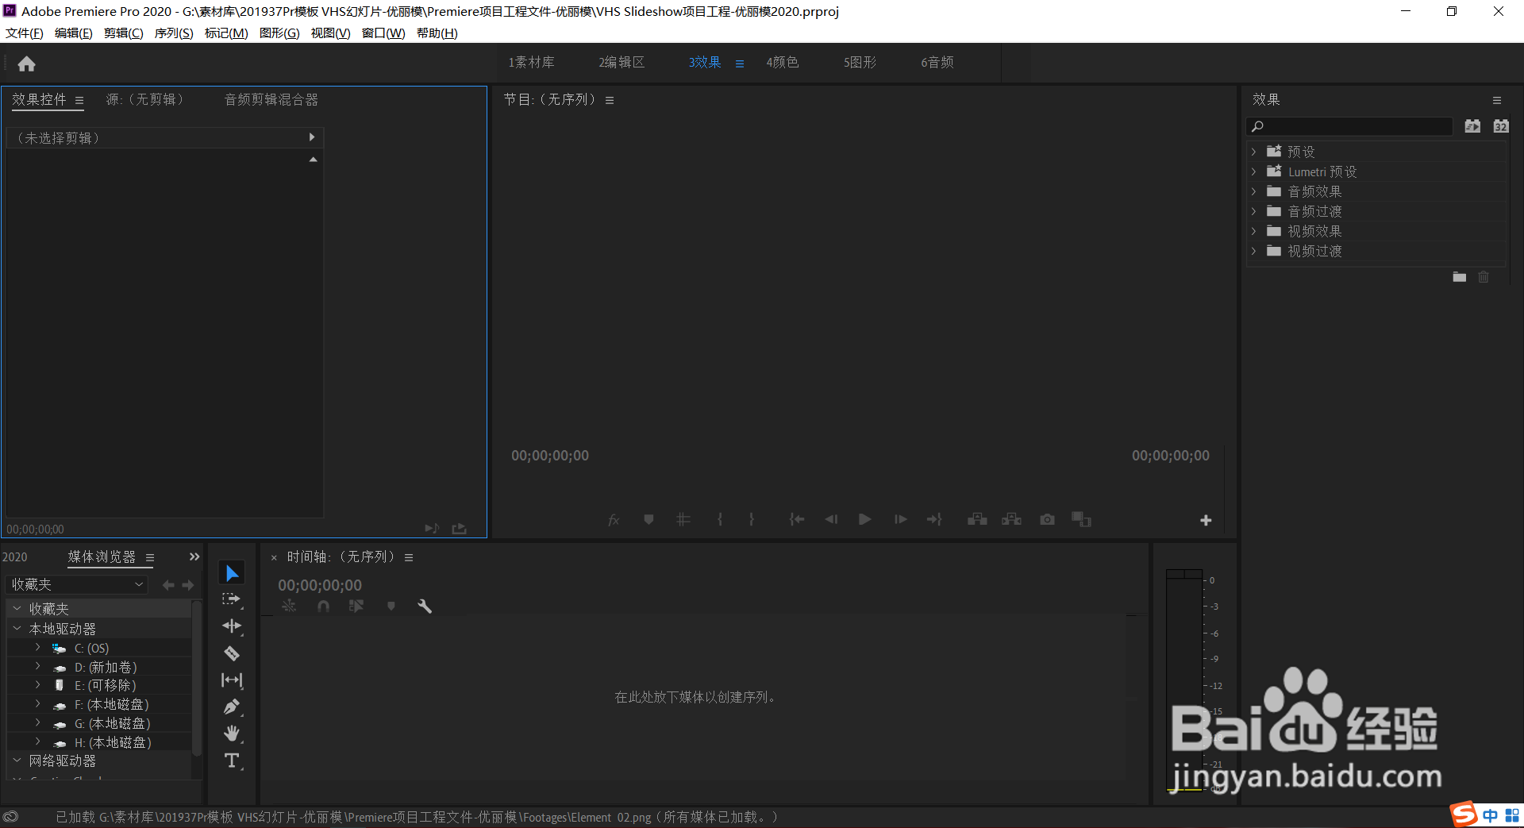Click the Effects panel search field
Image resolution: width=1524 pixels, height=828 pixels.
[x=1349, y=126]
